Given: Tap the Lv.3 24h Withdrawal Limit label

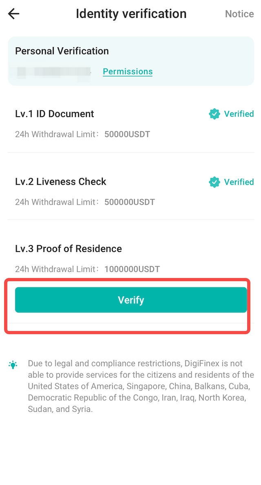Looking at the screenshot, I should click(57, 269).
